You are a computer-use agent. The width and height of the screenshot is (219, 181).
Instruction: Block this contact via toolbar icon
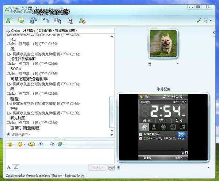click(x=82, y=21)
